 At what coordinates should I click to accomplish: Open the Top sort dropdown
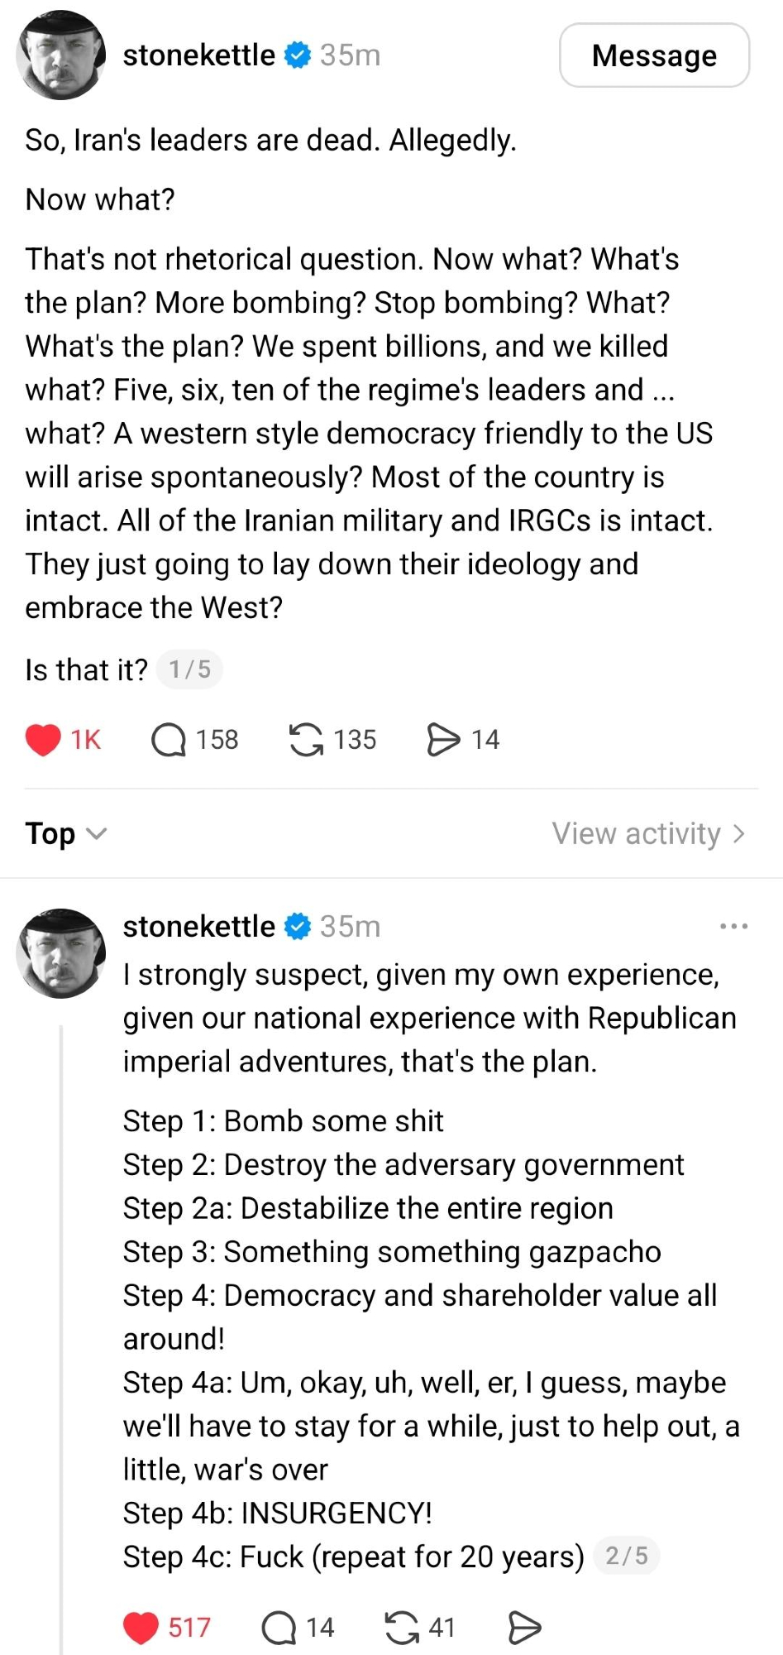click(x=66, y=833)
